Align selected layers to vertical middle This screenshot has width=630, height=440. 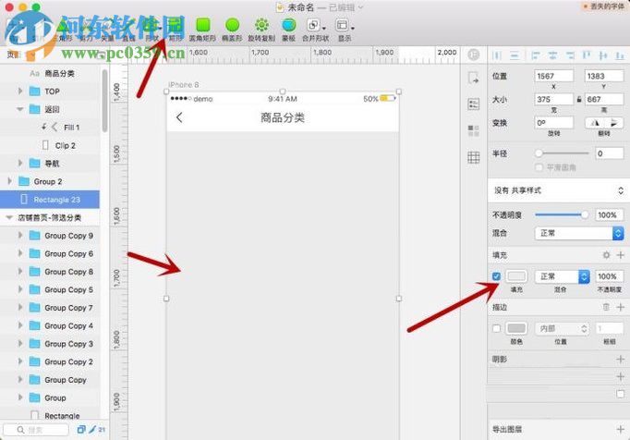[x=602, y=55]
